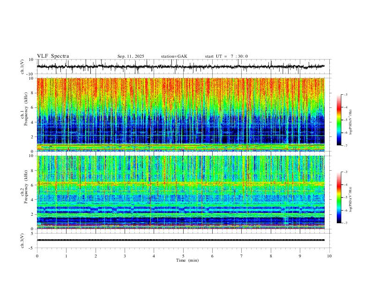Click the '0' tick label on time axis

tap(37, 256)
